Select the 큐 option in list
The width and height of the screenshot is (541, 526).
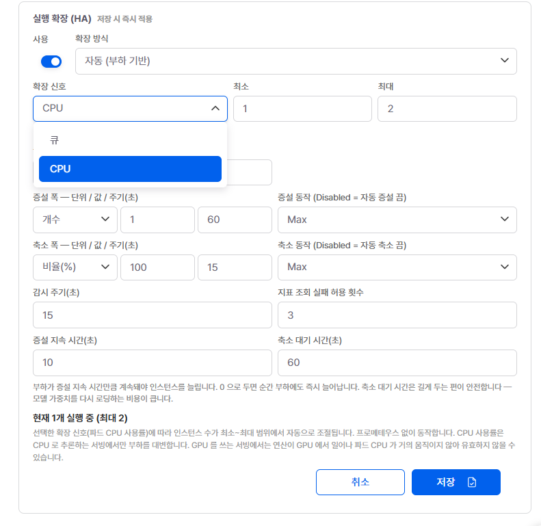click(130, 140)
